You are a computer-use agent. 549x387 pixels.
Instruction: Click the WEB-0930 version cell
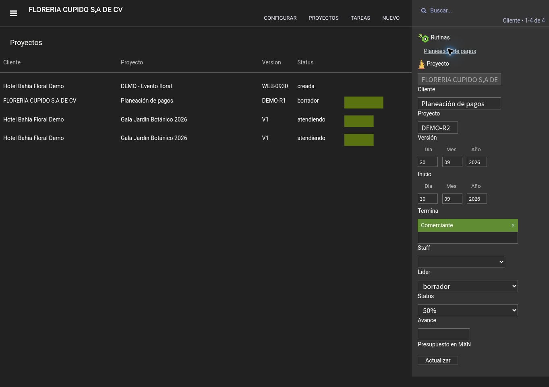[275, 86]
